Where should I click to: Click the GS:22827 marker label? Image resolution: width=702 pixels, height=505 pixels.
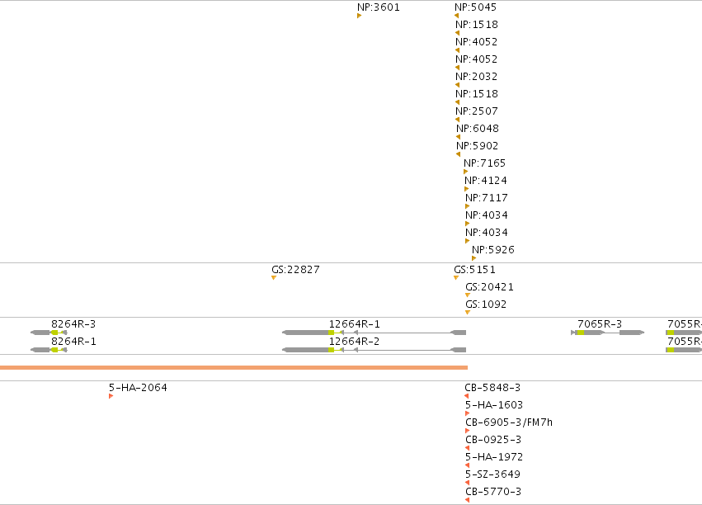295,270
